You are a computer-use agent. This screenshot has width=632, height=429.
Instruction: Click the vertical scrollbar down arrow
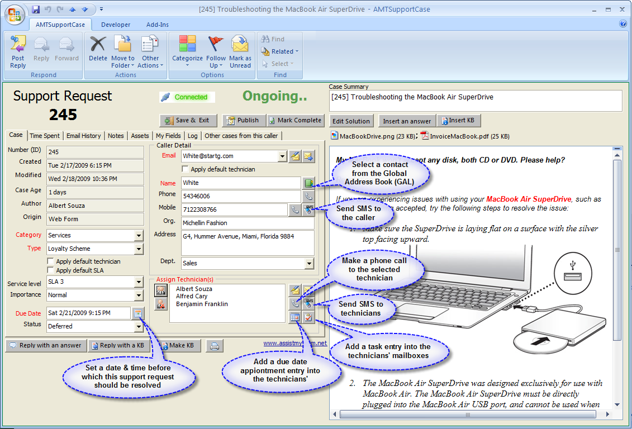pyautogui.click(x=617, y=404)
